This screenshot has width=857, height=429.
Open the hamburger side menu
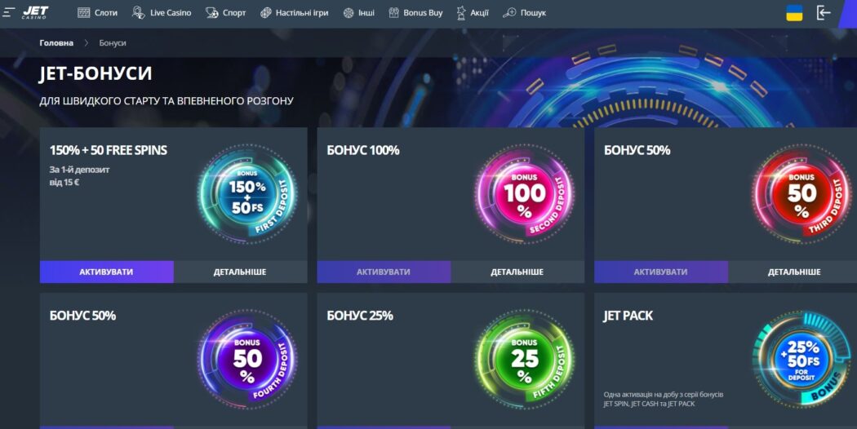pyautogui.click(x=9, y=12)
